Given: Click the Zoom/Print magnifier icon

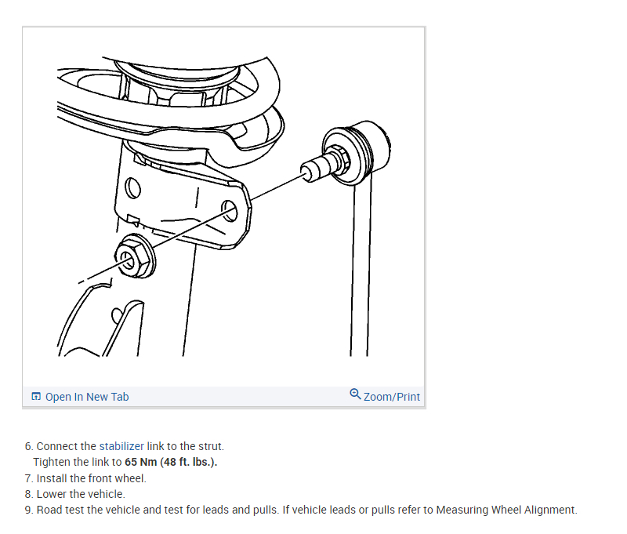Looking at the screenshot, I should click(x=355, y=394).
